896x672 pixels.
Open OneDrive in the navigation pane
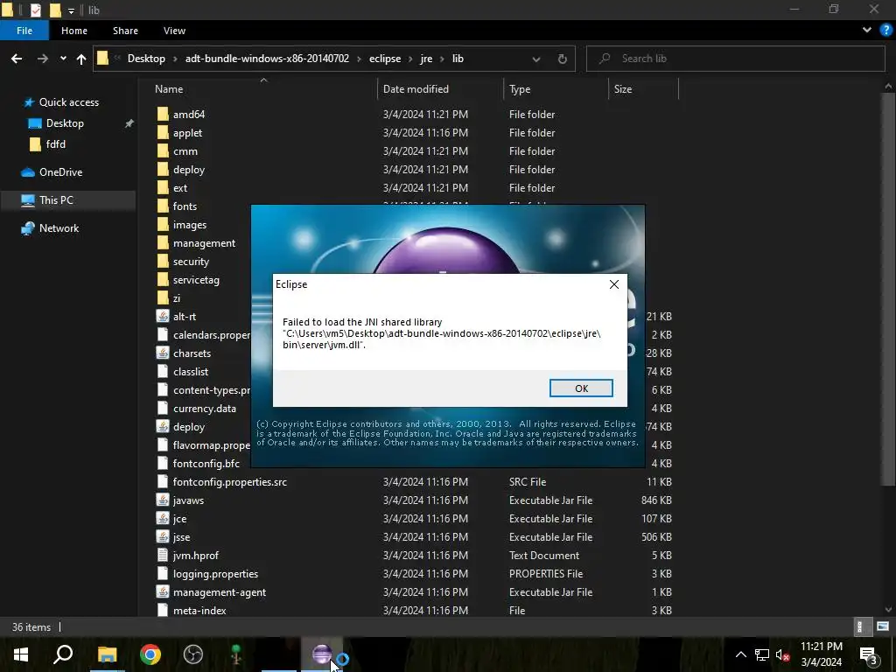(x=60, y=172)
